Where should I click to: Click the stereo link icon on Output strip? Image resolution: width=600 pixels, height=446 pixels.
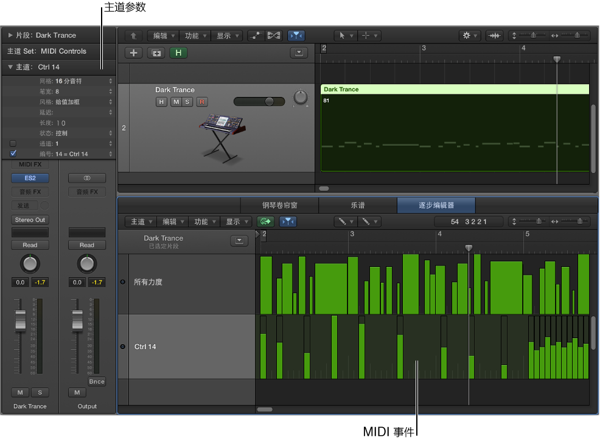point(87,179)
